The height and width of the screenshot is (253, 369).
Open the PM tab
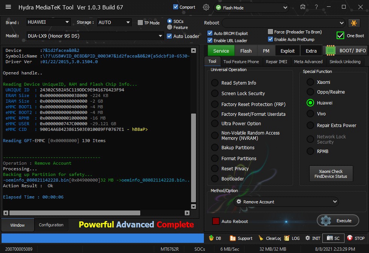(266, 51)
